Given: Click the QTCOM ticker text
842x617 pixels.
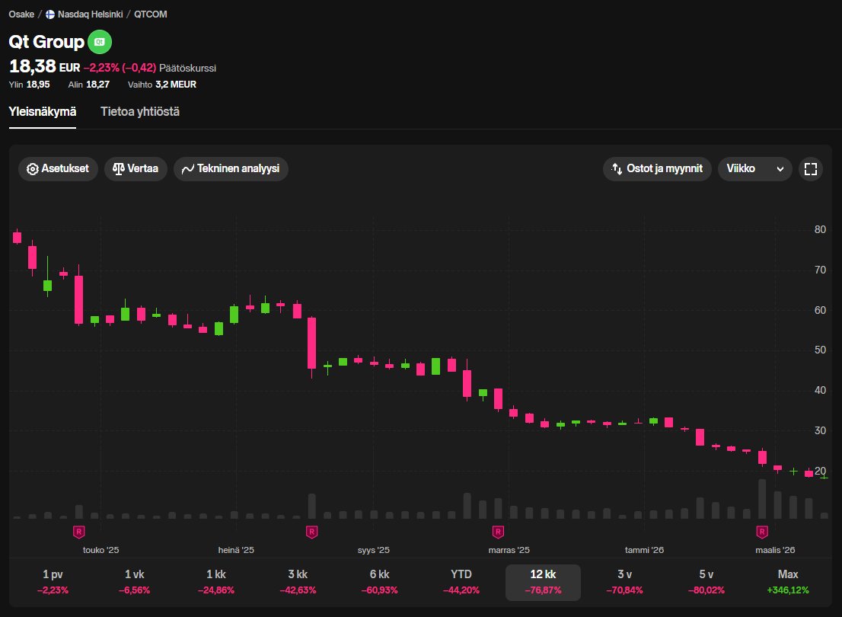Looking at the screenshot, I should click(151, 14).
